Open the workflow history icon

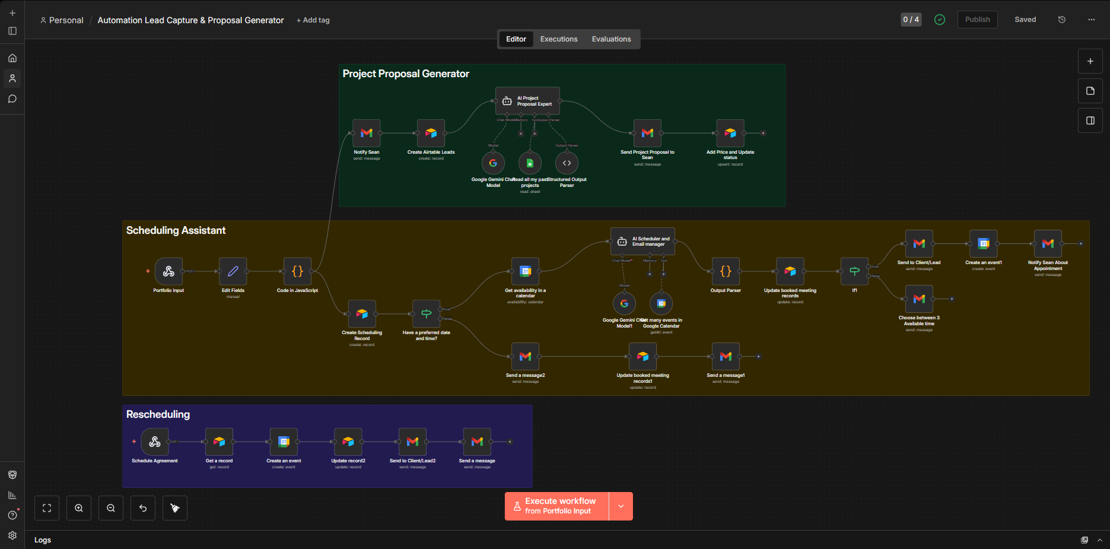point(1062,20)
